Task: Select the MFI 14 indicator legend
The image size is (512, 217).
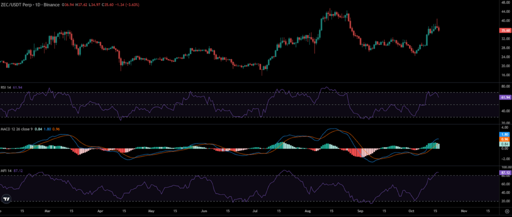Action: (6, 170)
